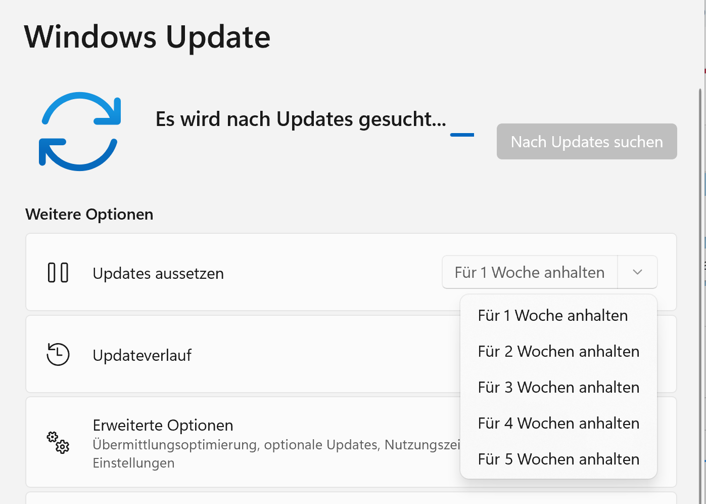
Task: Click the Es wird nach Updates gesucht status text
Action: coord(301,119)
